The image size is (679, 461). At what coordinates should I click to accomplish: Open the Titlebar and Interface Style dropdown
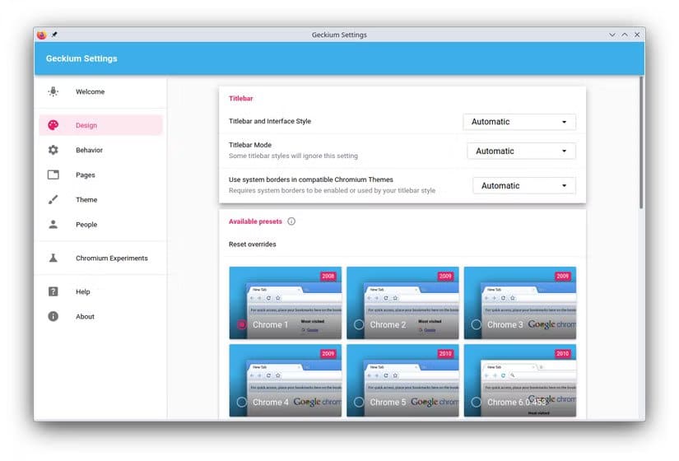click(519, 122)
